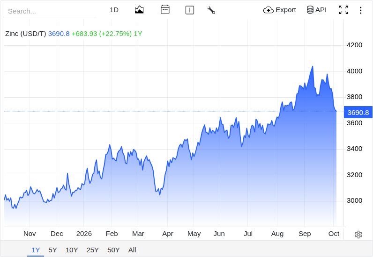Click the 4000 price axis label
The image size is (373, 257).
354,71
